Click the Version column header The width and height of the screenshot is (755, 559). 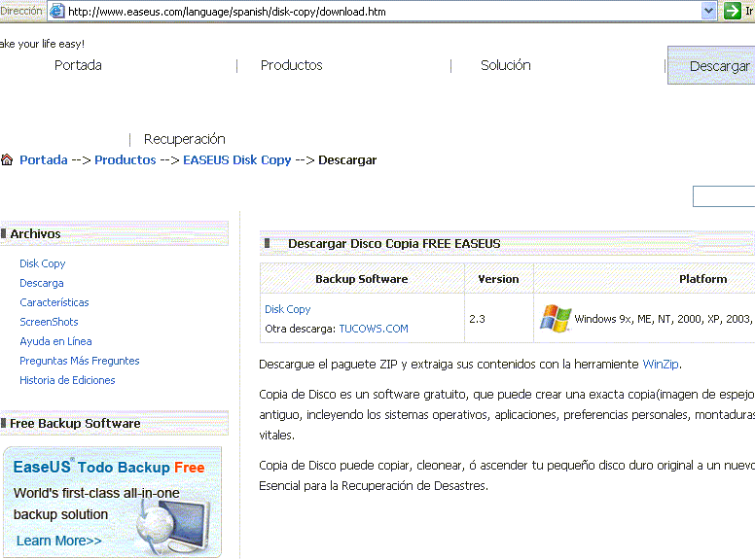coord(498,279)
